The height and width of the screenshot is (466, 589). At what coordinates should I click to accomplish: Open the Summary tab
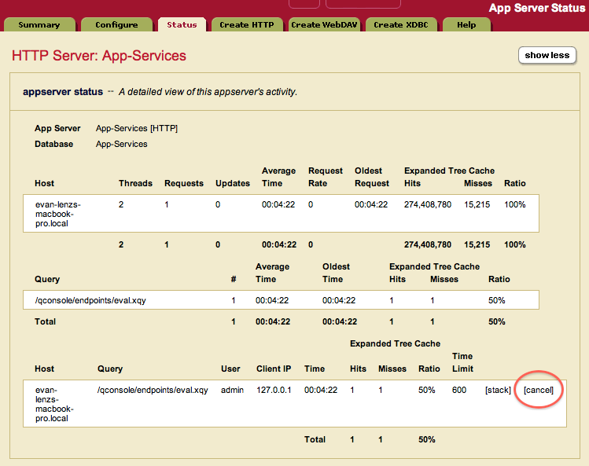[39, 25]
